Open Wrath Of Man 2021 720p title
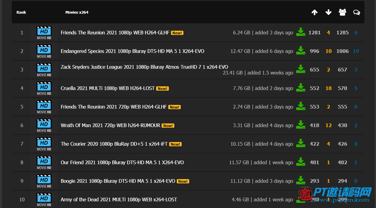The image size is (376, 208). (111, 125)
